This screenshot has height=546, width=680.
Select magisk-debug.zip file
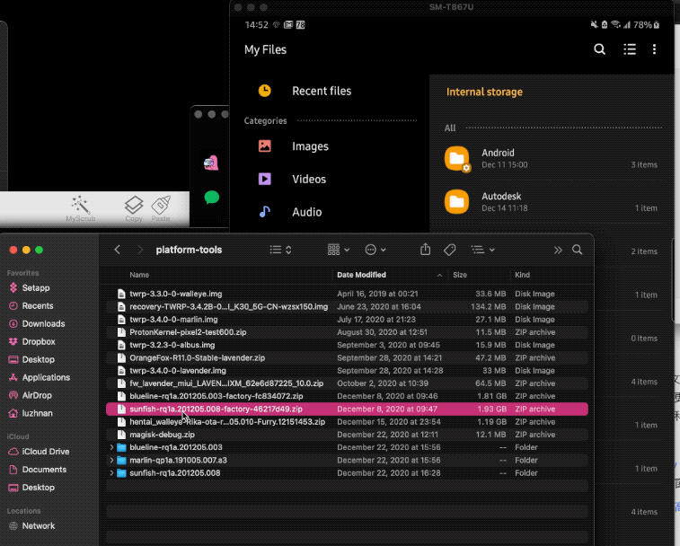pyautogui.click(x=347, y=435)
